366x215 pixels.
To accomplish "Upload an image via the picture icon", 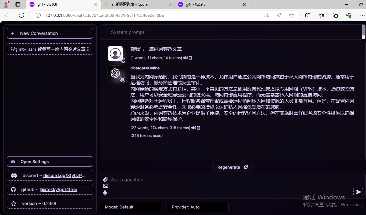I will pos(106,186).
